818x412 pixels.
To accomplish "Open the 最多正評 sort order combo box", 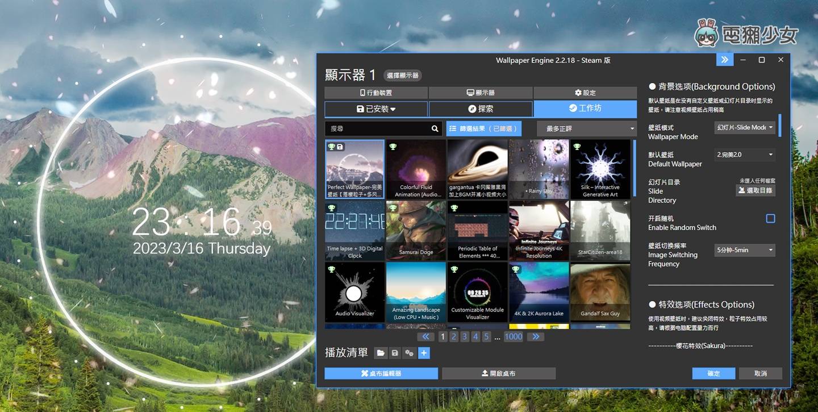I will coord(586,128).
